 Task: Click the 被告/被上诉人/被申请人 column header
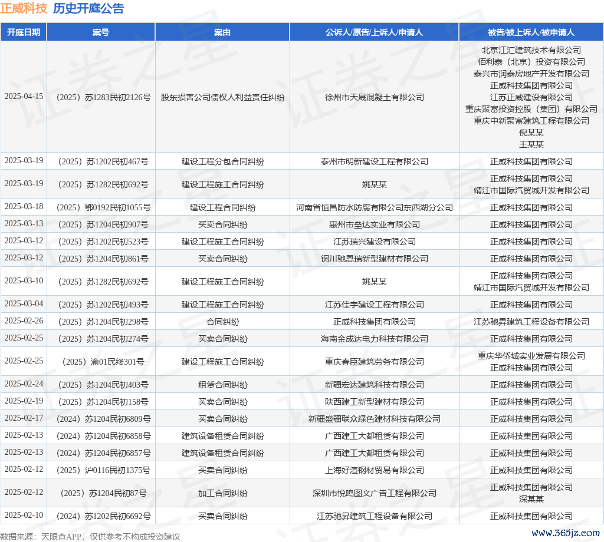(x=531, y=32)
